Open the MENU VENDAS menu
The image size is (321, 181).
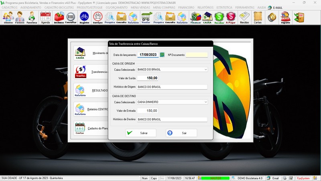coord(140,7)
